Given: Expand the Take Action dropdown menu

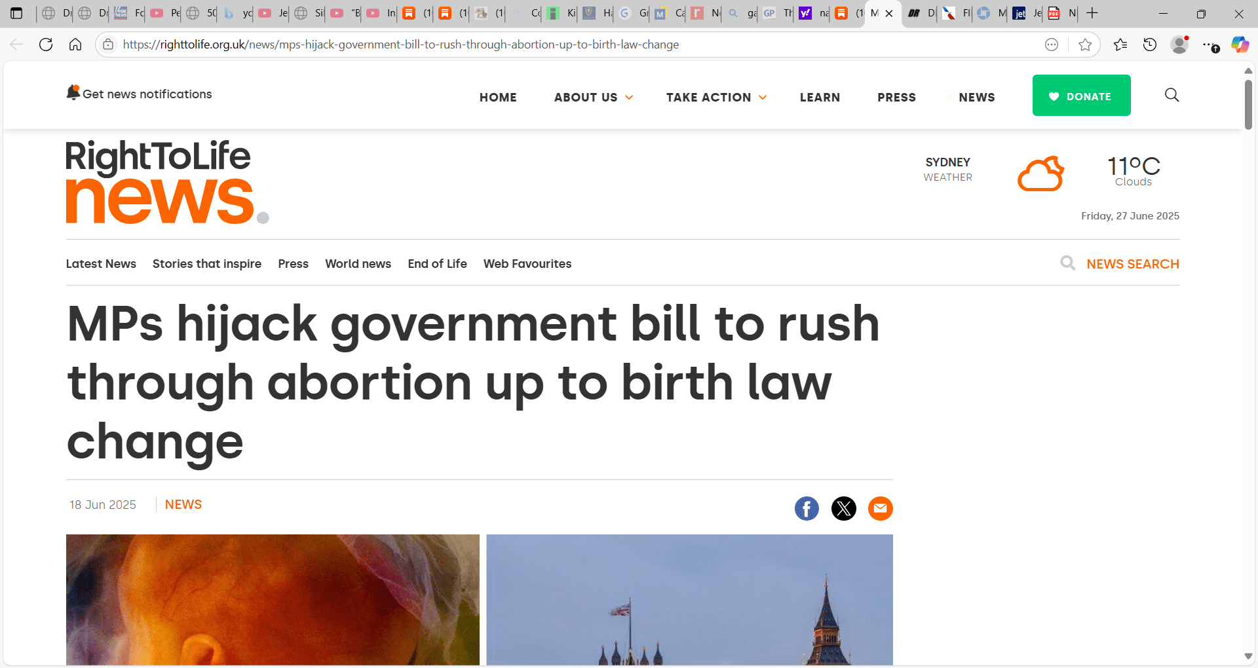Looking at the screenshot, I should pos(716,97).
